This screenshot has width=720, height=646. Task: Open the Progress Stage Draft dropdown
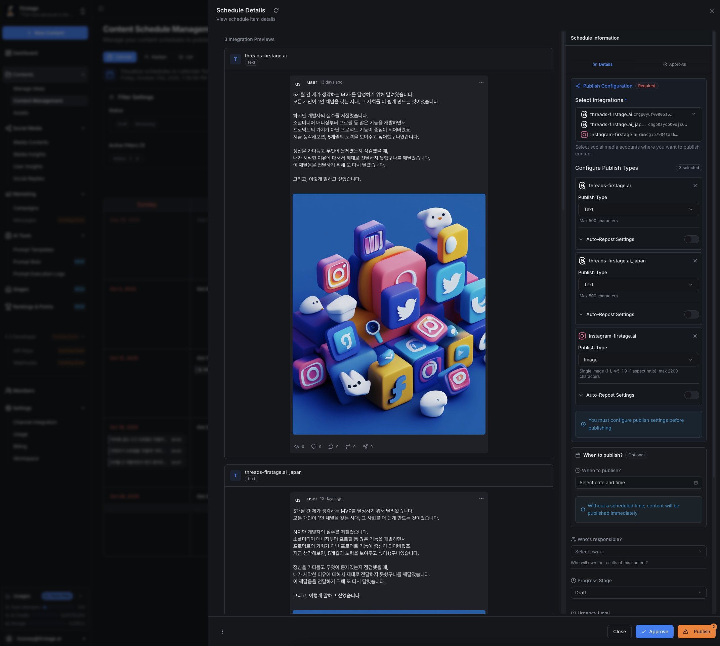pos(638,593)
